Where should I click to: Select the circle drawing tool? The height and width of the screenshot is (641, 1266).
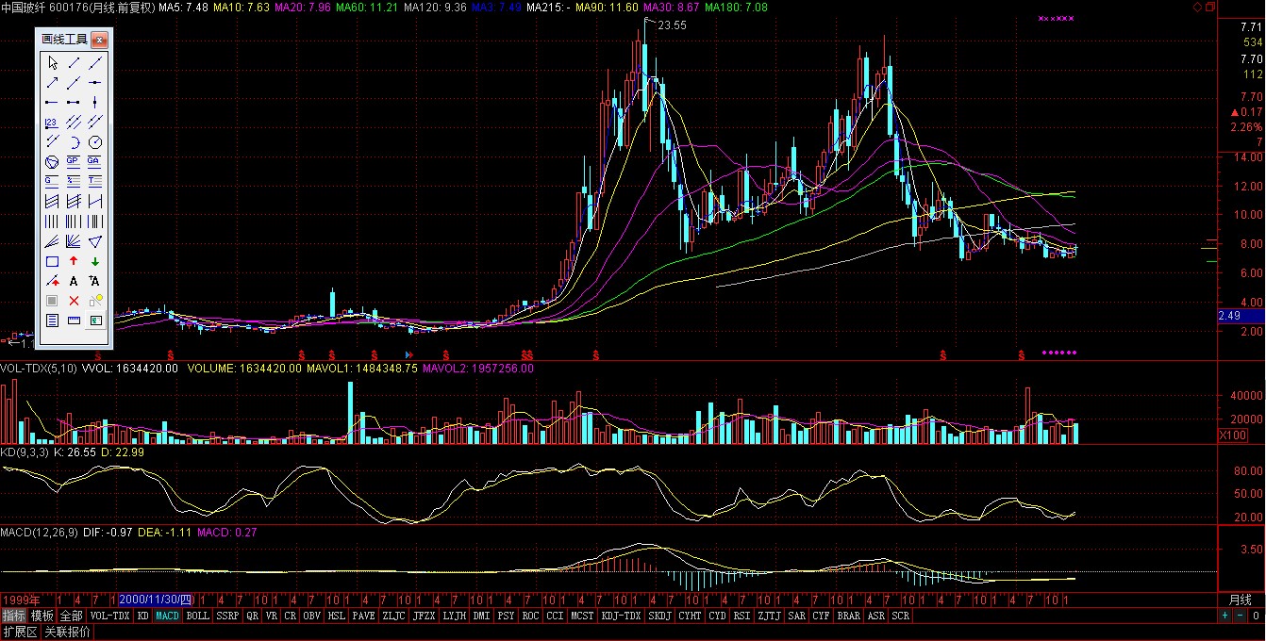coord(94,141)
